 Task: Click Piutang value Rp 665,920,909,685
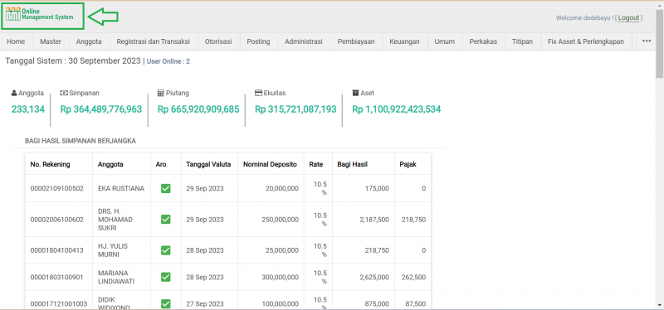[198, 109]
